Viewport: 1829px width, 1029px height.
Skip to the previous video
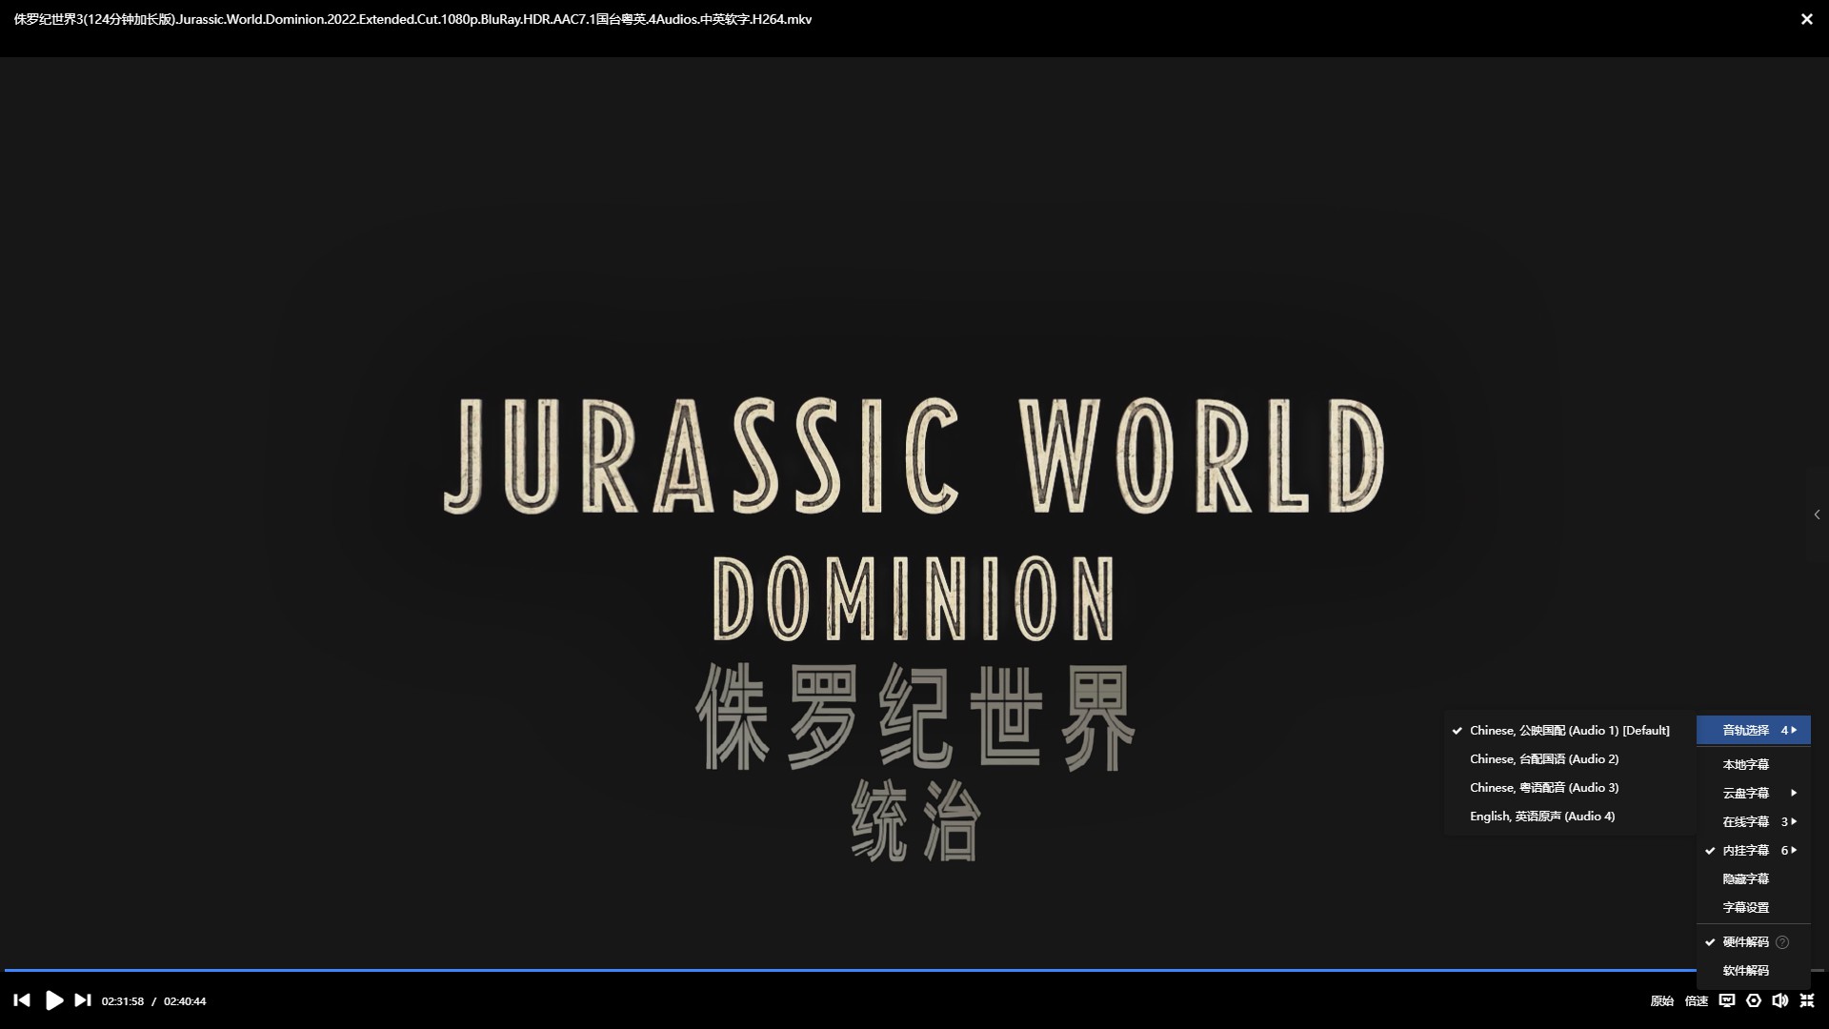coord(22,1000)
